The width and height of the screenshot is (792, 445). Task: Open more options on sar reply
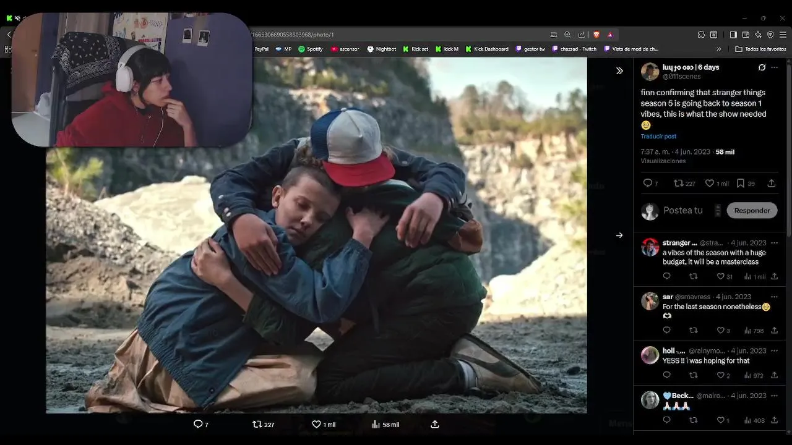774,297
